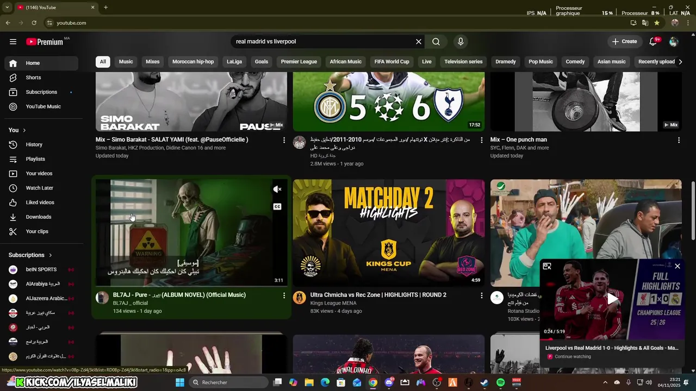Screen dimensions: 696x391
Task: Bookmark star in the address bar
Action: pos(657,23)
